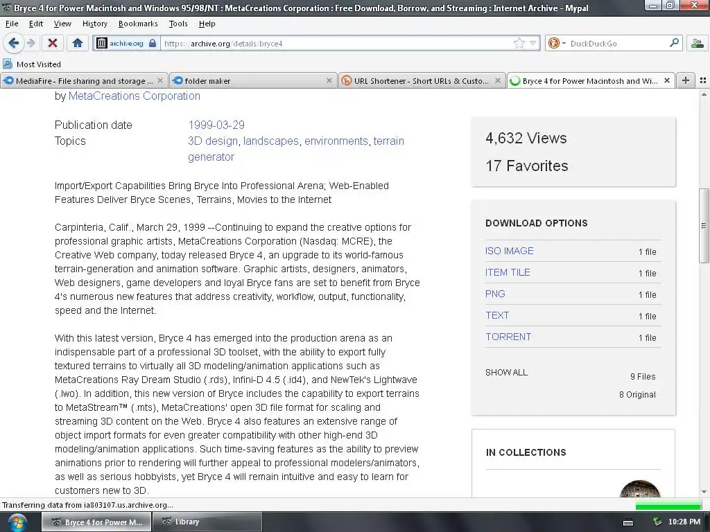The height and width of the screenshot is (532, 710).
Task: Click the 4,632 Views text
Action: (526, 138)
